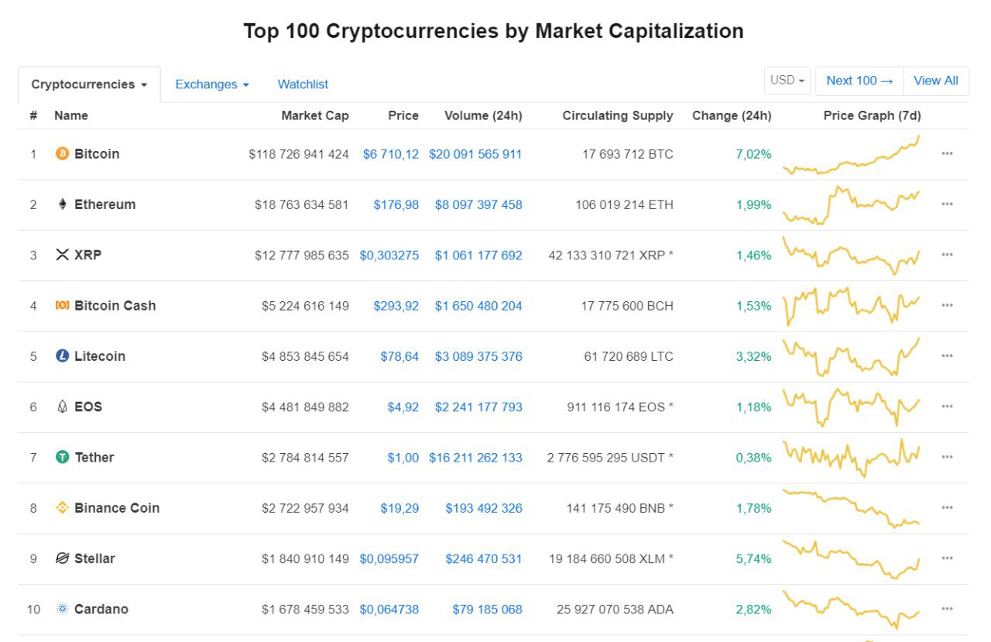Sort by Market Cap column header

315,115
